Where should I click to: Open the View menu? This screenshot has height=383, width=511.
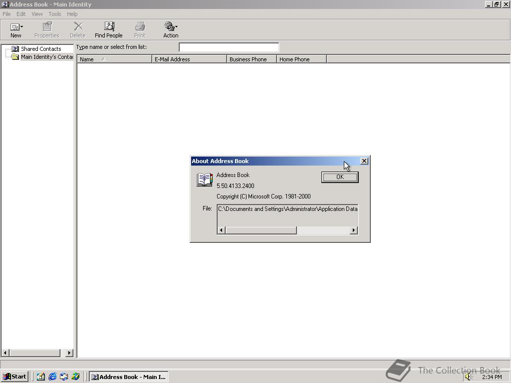tap(37, 14)
